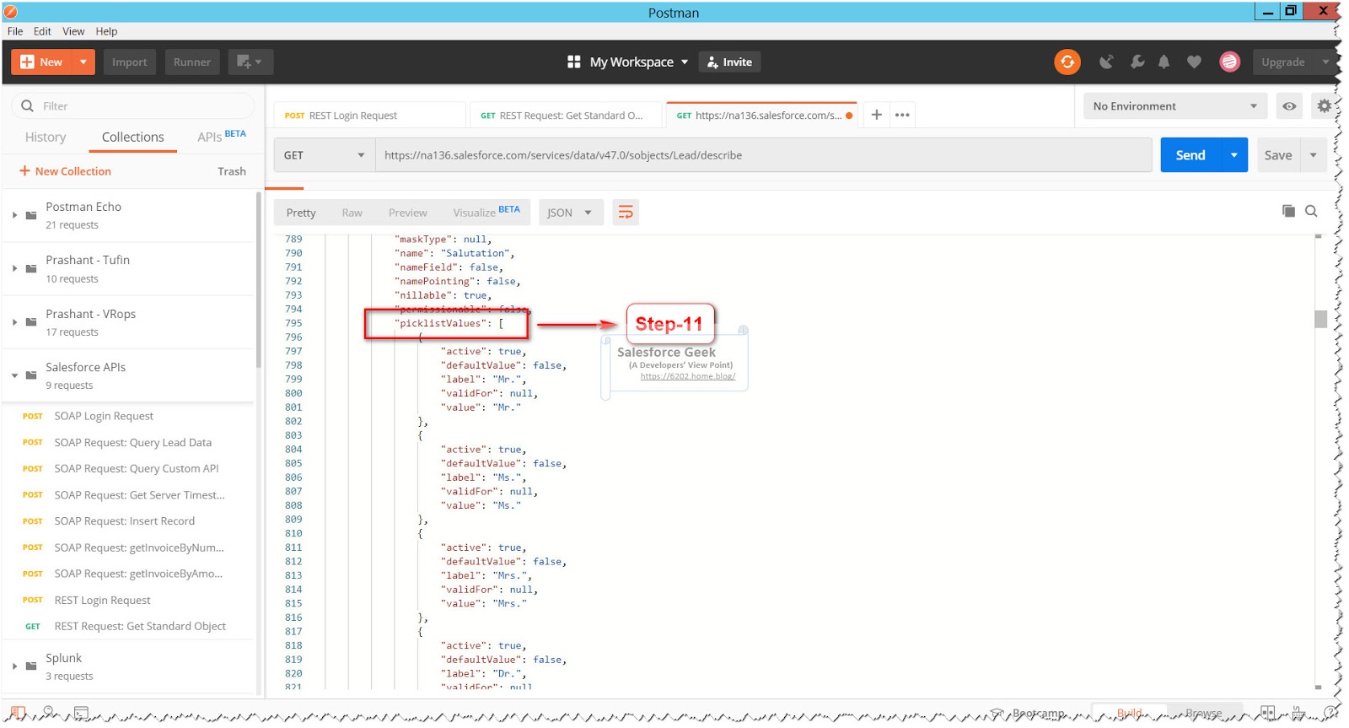Viewport: 1349px width, 728px height.
Task: Click the Send button
Action: pos(1190,155)
